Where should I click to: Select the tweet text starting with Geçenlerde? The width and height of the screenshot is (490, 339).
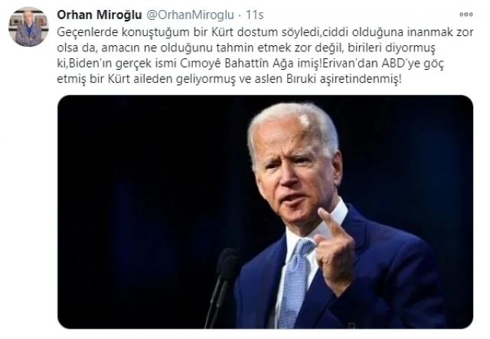click(x=265, y=55)
